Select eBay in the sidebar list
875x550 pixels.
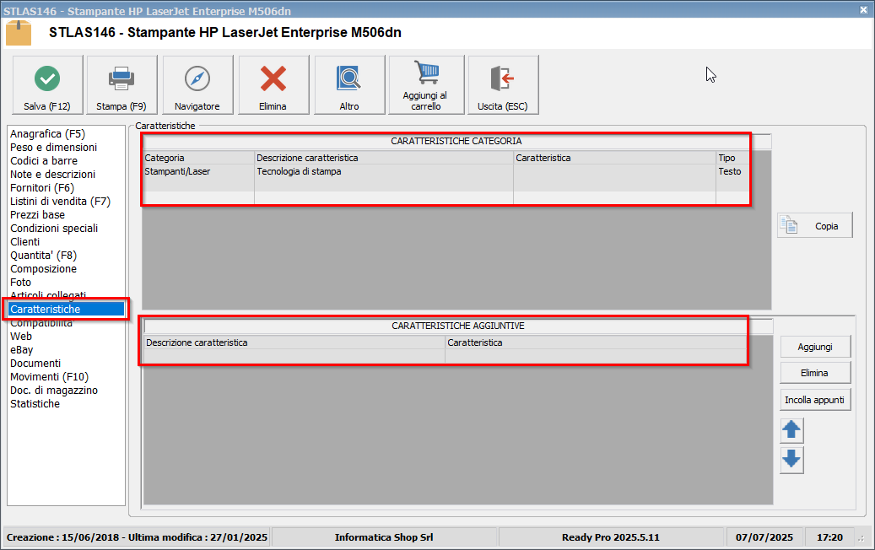point(22,350)
